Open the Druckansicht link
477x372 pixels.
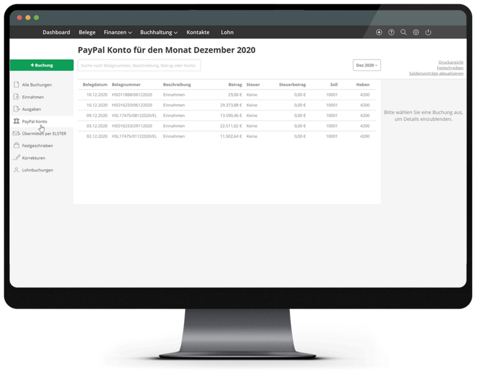451,62
